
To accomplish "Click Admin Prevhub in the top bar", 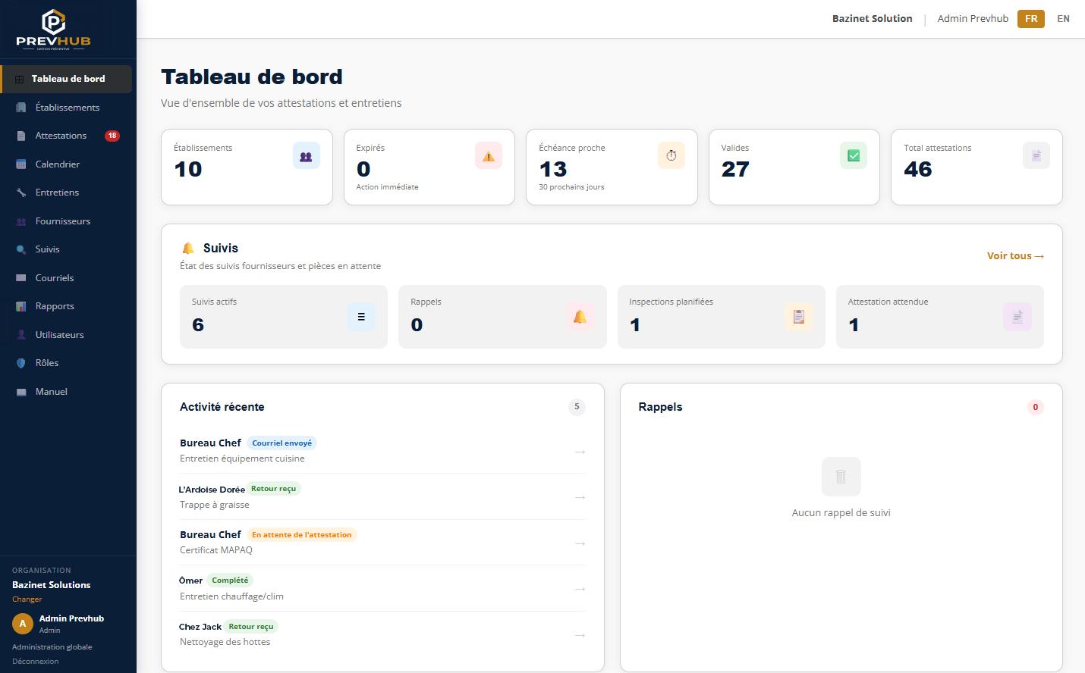I will click(x=973, y=19).
